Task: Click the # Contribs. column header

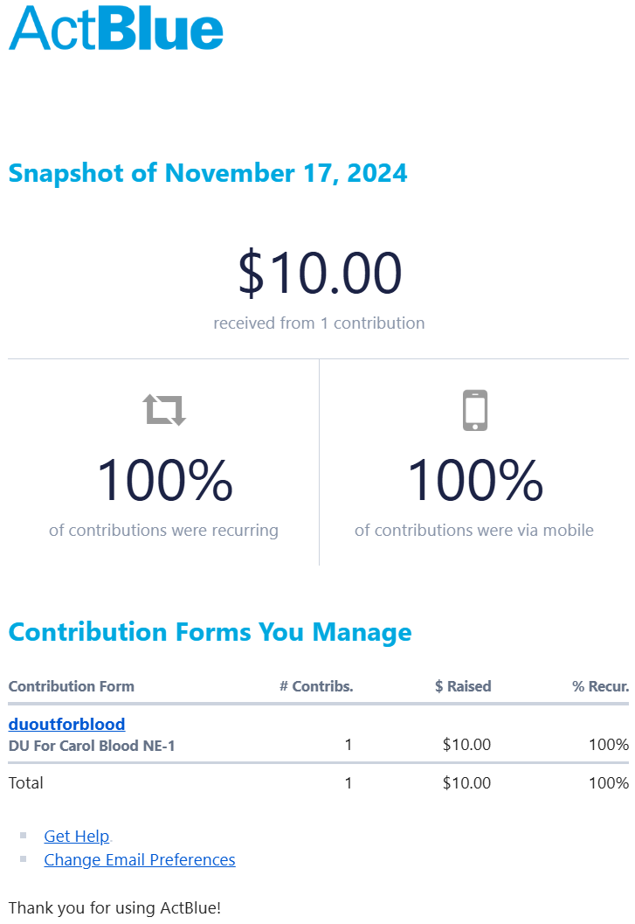Action: coord(316,686)
